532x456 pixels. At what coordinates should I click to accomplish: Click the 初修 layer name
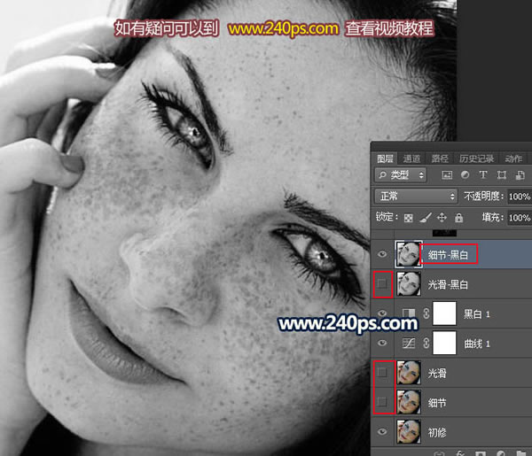tap(437, 432)
